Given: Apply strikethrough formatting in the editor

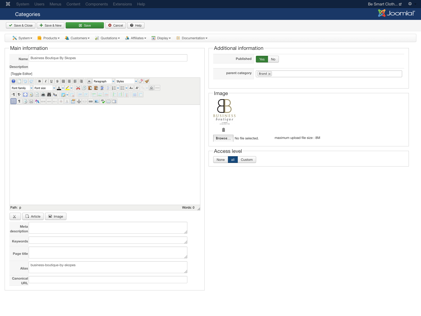Looking at the screenshot, I should [x=57, y=81].
